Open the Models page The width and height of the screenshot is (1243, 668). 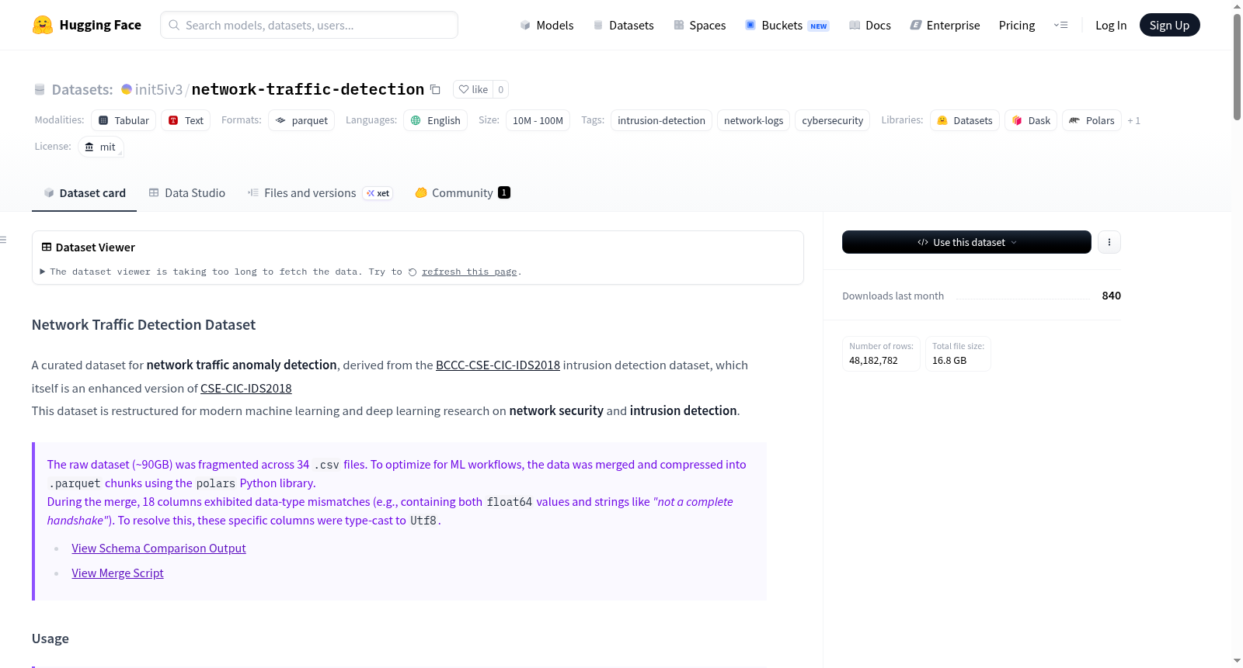point(547,25)
